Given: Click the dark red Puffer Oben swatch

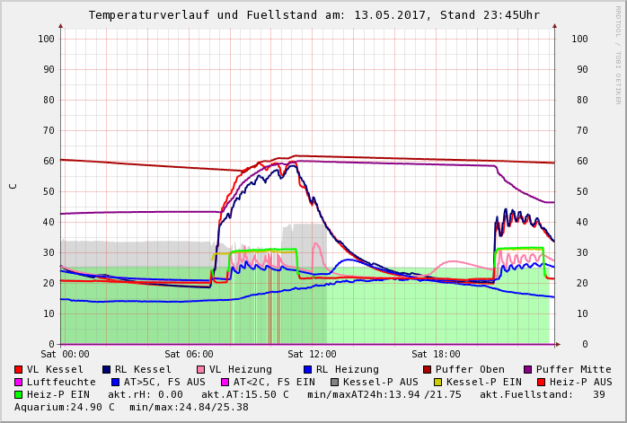Looking at the screenshot, I should coord(428,369).
